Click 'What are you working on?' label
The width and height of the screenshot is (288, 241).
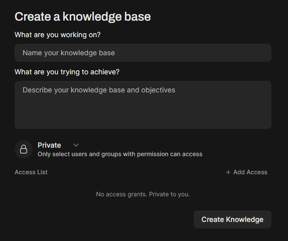pyautogui.click(x=58, y=35)
